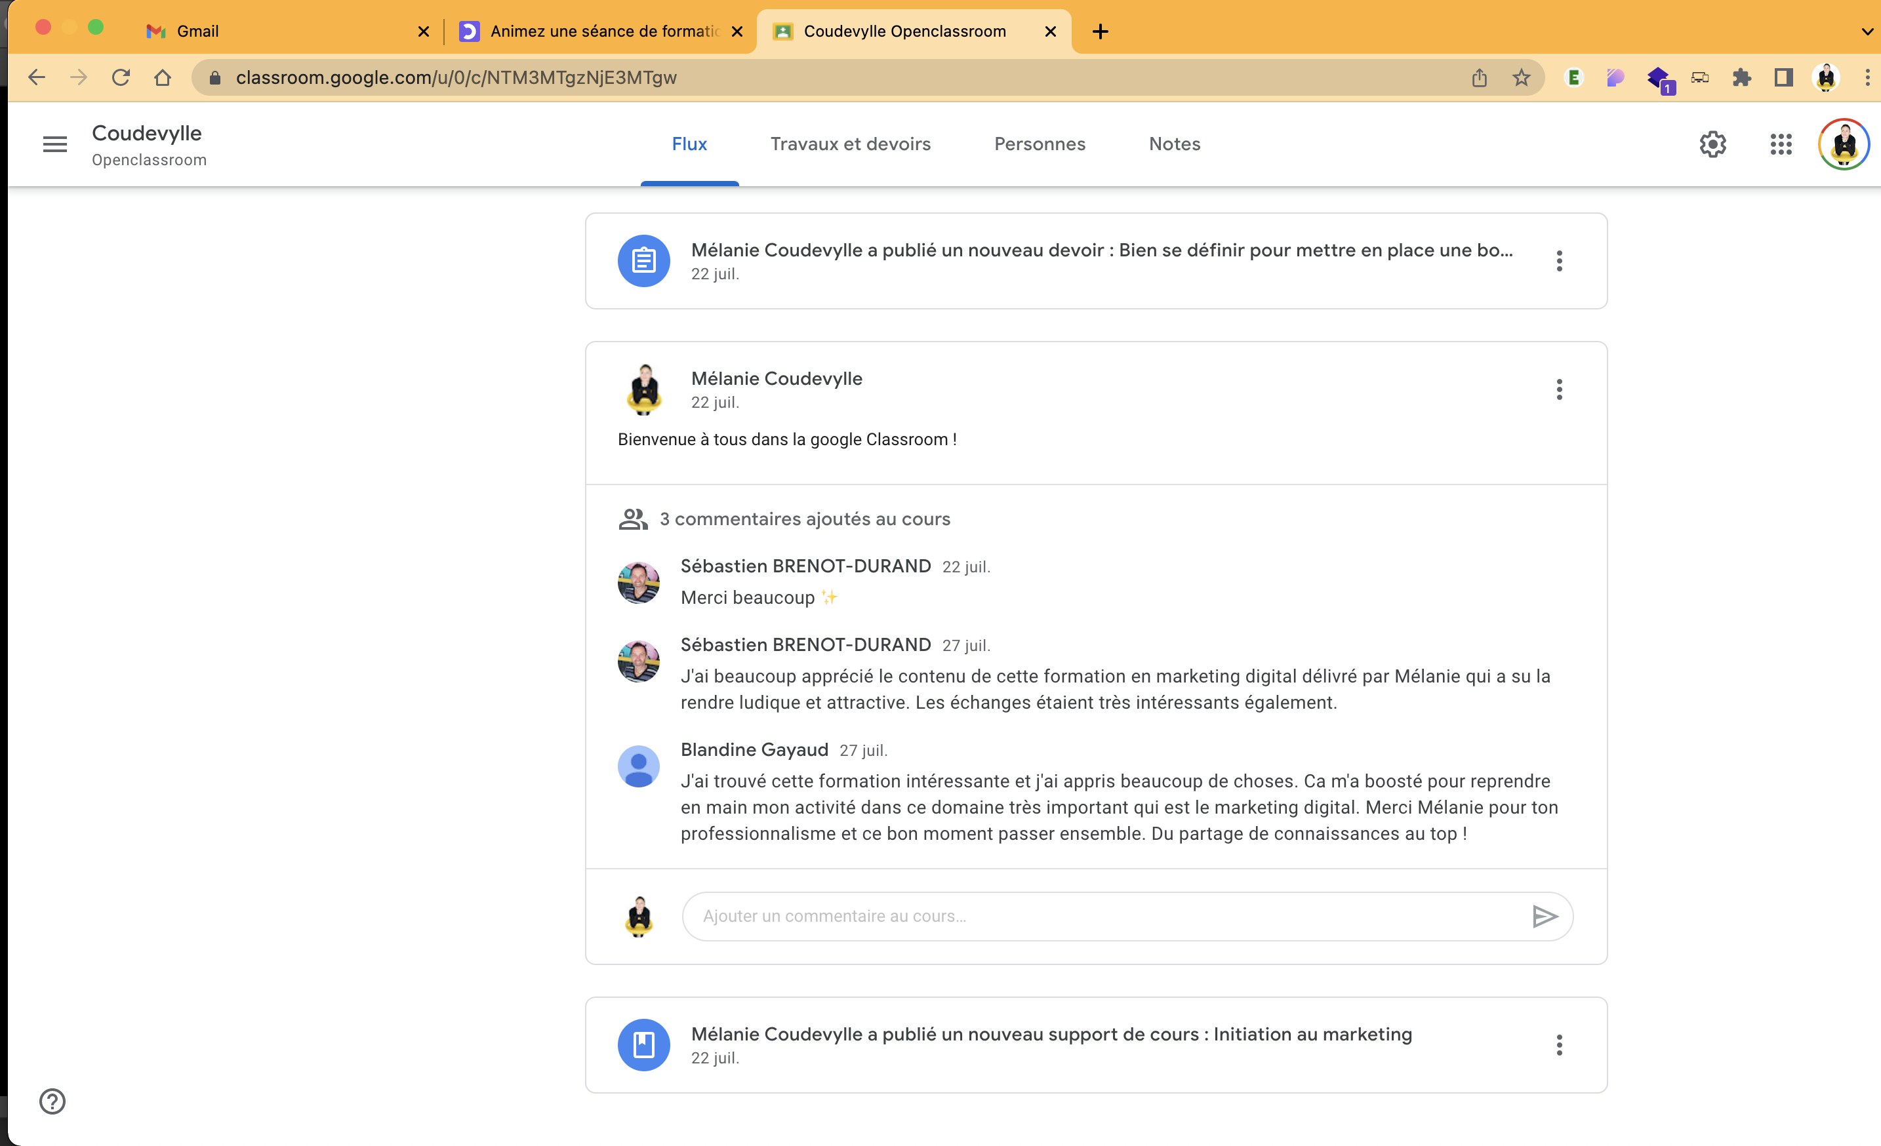This screenshot has height=1146, width=1881.
Task: Click the course material bookmark icon
Action: click(x=643, y=1044)
